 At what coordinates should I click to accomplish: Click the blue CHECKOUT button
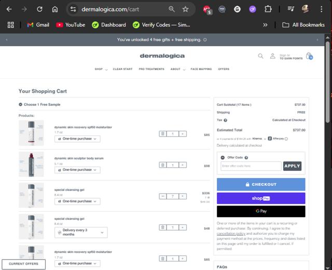(x=261, y=184)
